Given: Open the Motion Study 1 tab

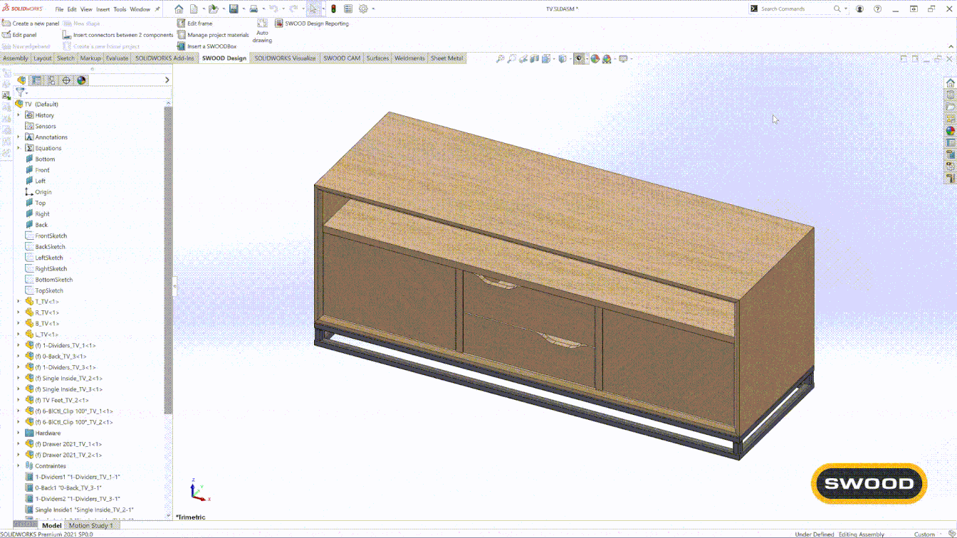Looking at the screenshot, I should click(x=90, y=526).
